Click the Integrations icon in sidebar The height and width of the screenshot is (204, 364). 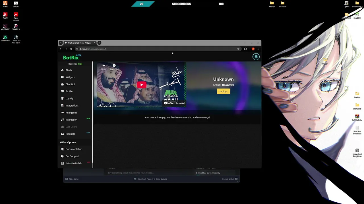pos(62,105)
